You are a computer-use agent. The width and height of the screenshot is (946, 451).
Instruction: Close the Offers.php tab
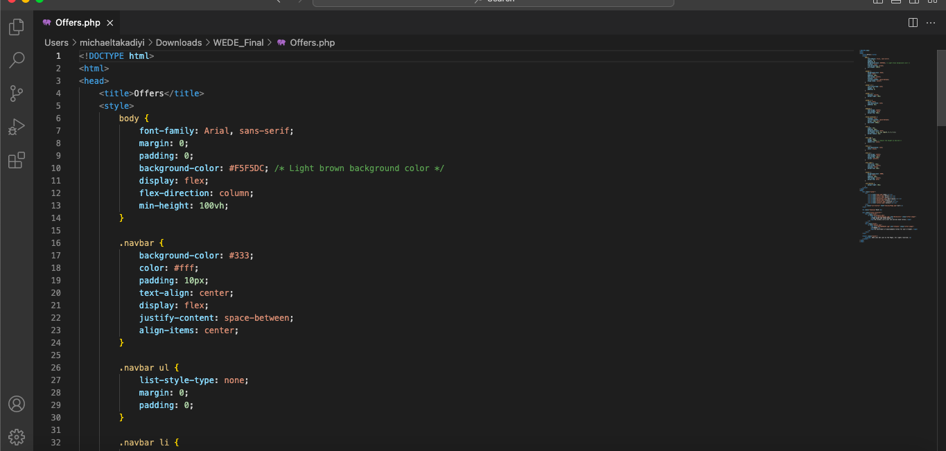pos(110,23)
